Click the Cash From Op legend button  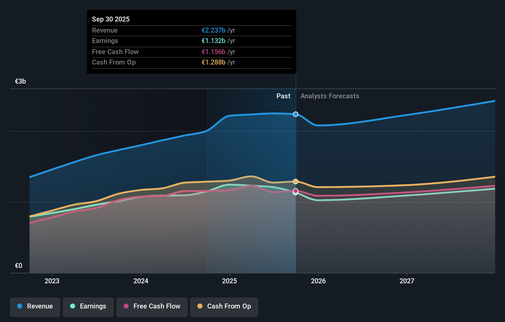click(x=224, y=306)
